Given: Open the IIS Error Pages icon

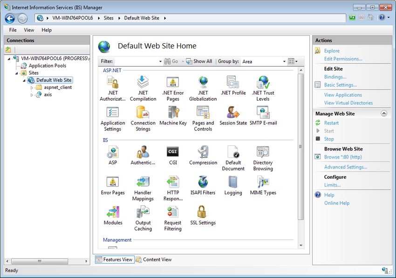Looking at the screenshot, I should click(113, 186).
